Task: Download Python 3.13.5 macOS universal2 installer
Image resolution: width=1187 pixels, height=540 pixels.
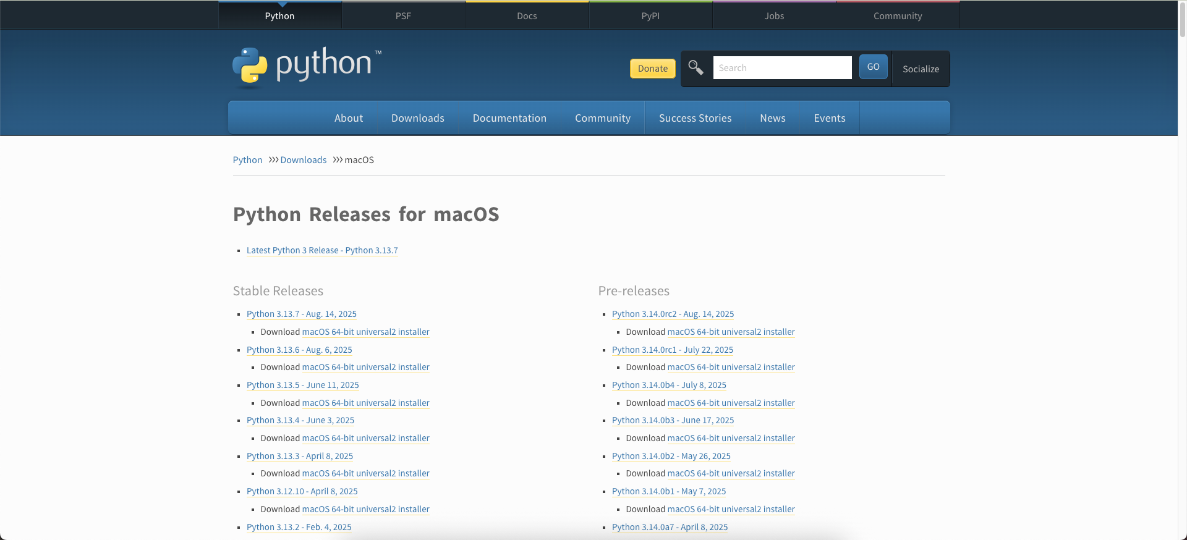Action: point(366,403)
